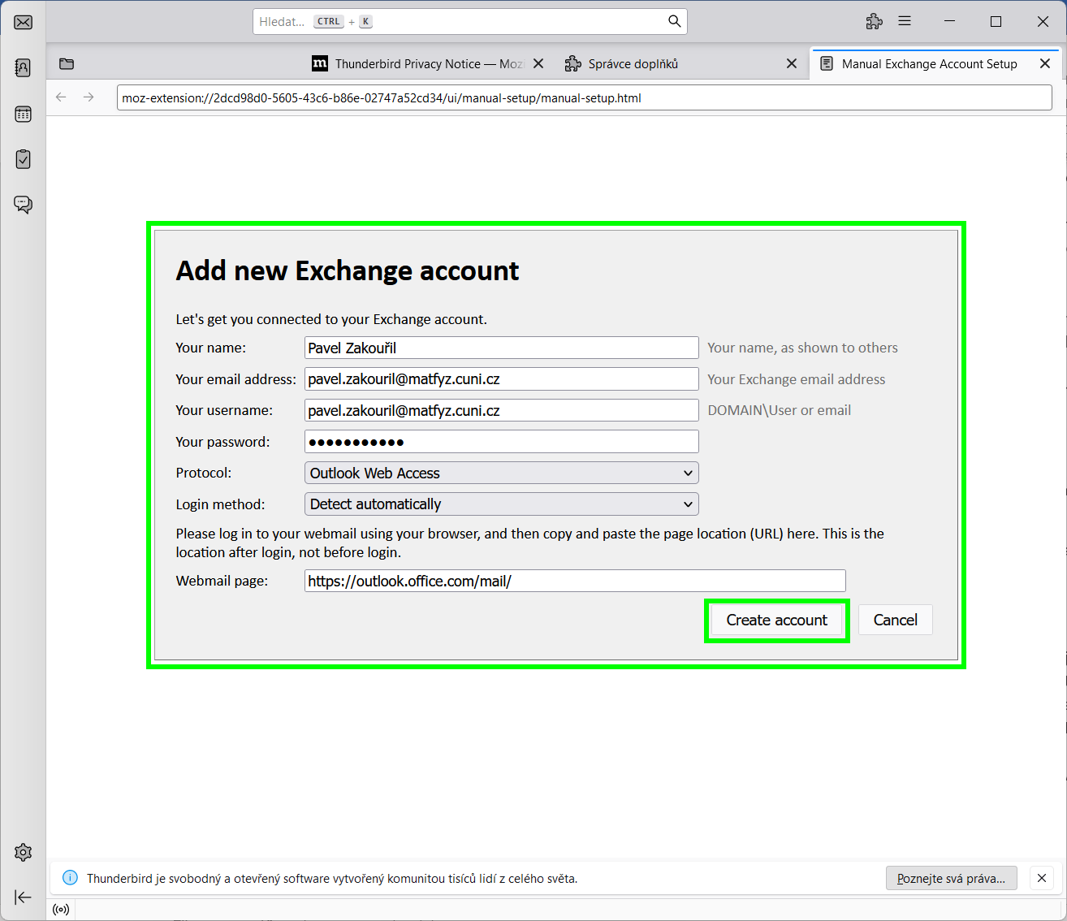The image size is (1067, 921).
Task: Open the hamburger application menu
Action: tap(905, 22)
